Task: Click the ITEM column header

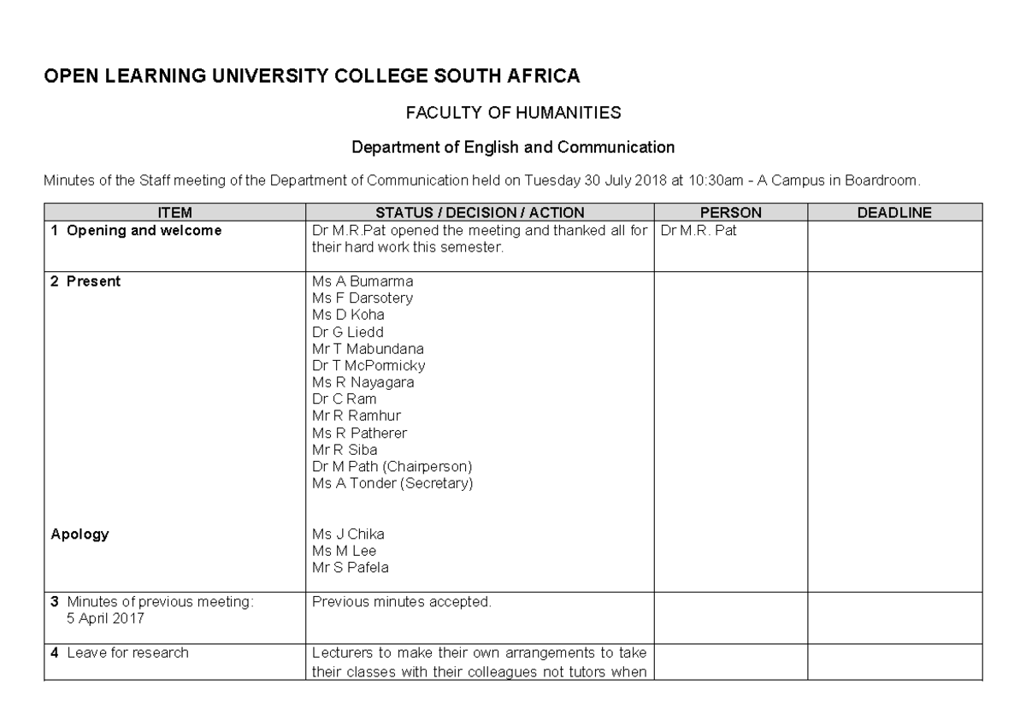Action: 174,213
